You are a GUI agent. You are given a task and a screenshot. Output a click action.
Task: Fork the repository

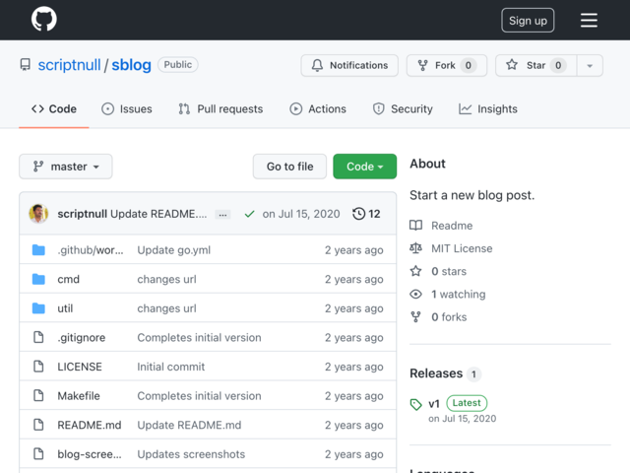click(x=446, y=65)
